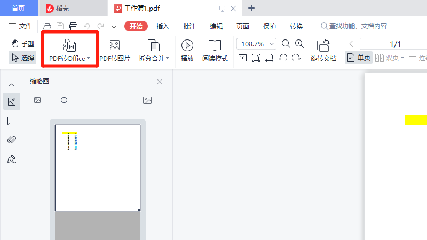Activate the 选择 selection tool
The width and height of the screenshot is (427, 240).
click(23, 58)
